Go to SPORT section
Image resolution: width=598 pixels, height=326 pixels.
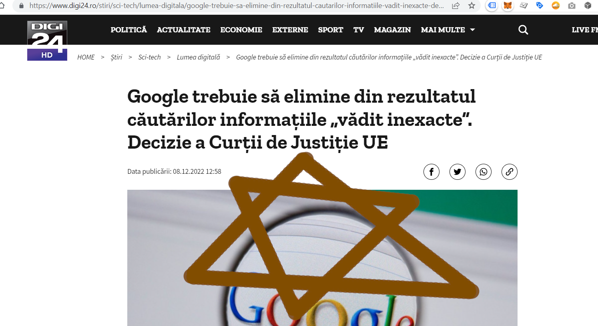coord(331,30)
